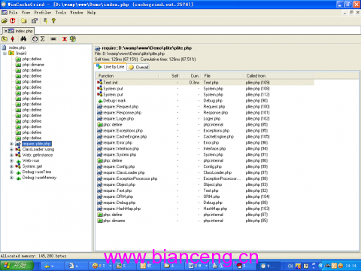Toggle the sigma sum button
Image resolution: width=361 pixels, height=271 pixels.
click(x=43, y=39)
